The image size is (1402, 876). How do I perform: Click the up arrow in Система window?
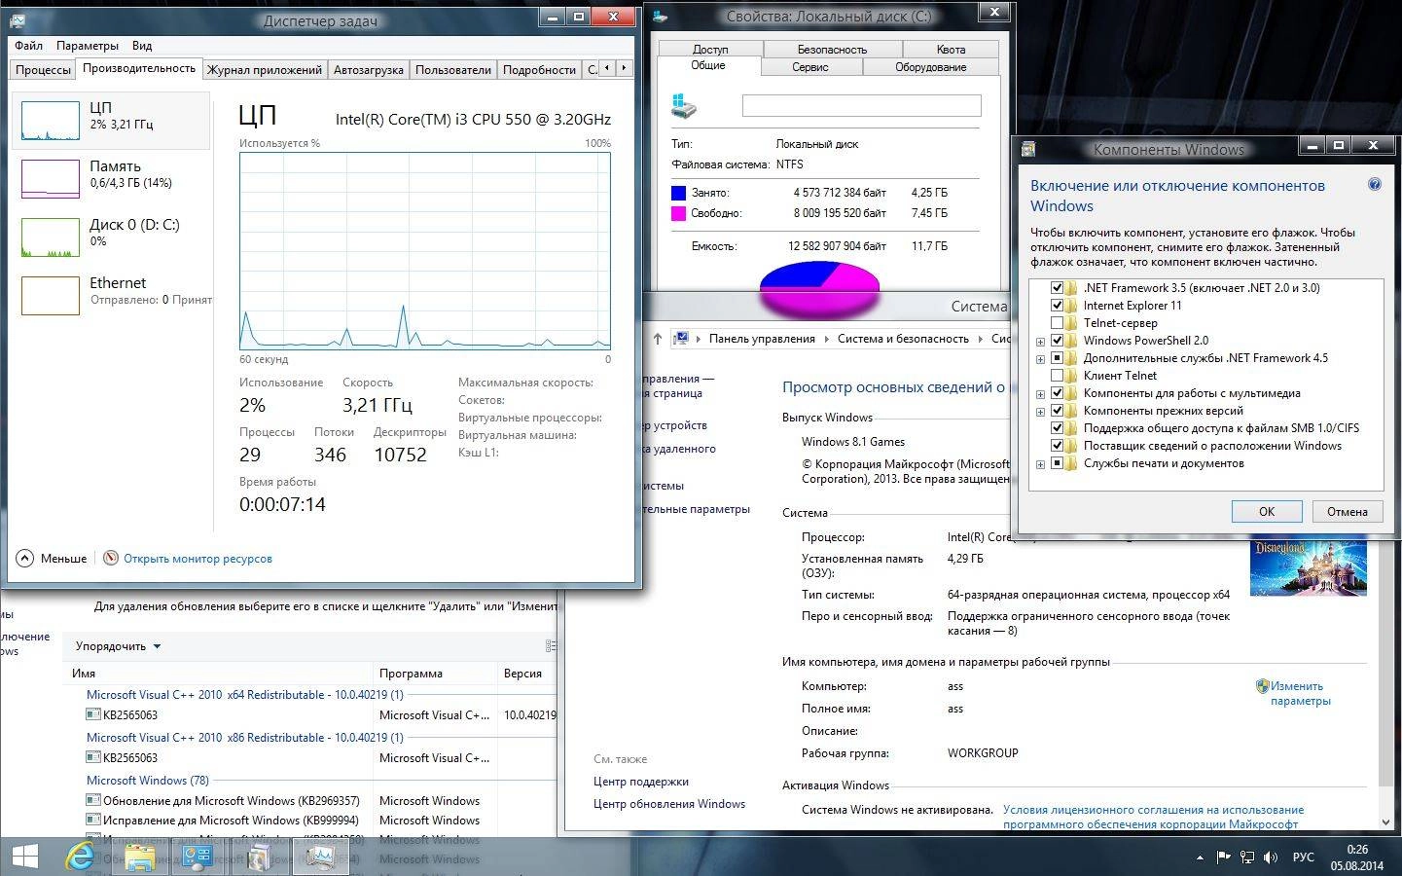(x=657, y=339)
